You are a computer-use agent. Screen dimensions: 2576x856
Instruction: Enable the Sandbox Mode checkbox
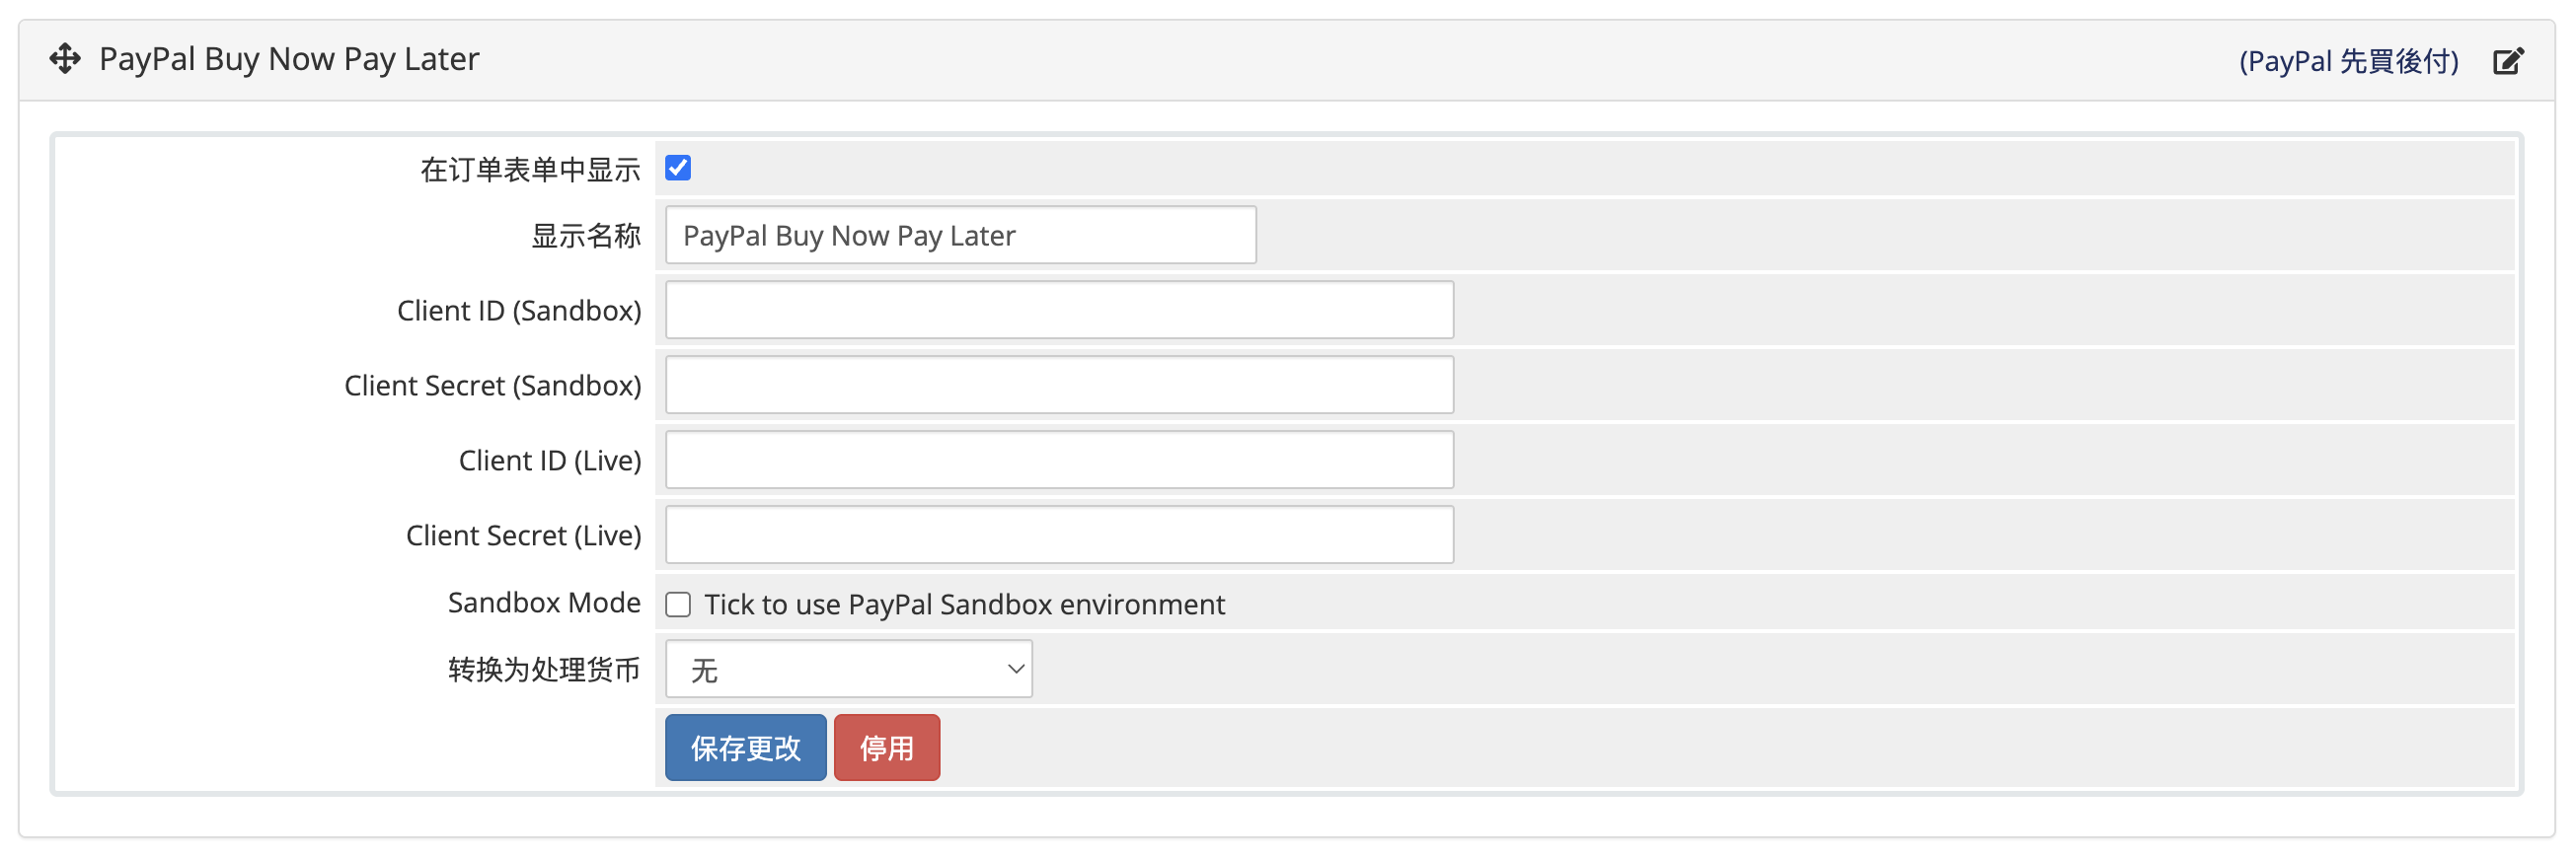(x=678, y=605)
